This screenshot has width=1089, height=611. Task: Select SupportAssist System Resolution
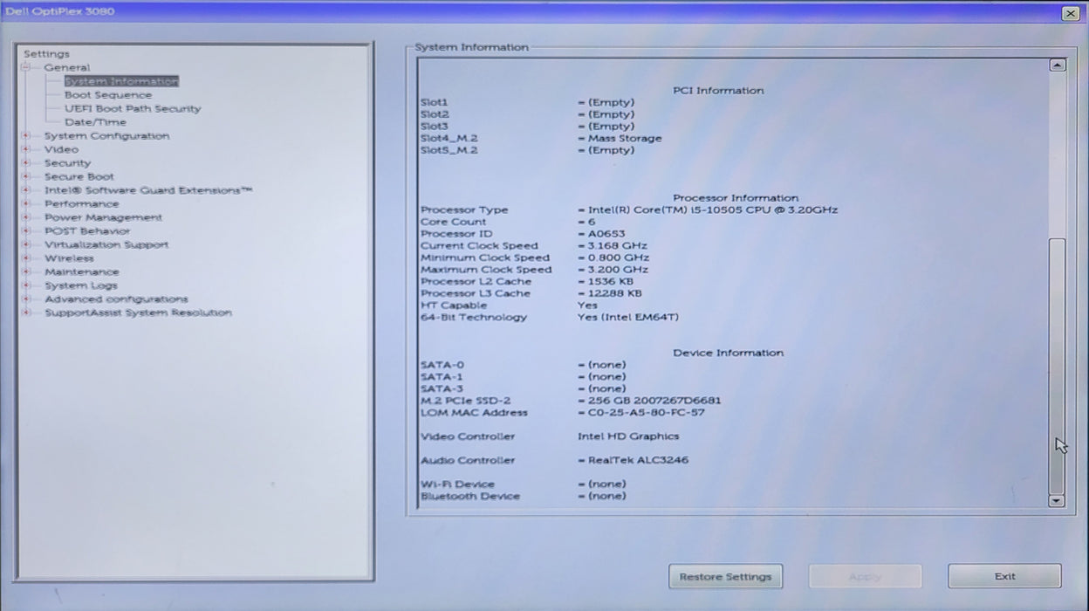[138, 312]
